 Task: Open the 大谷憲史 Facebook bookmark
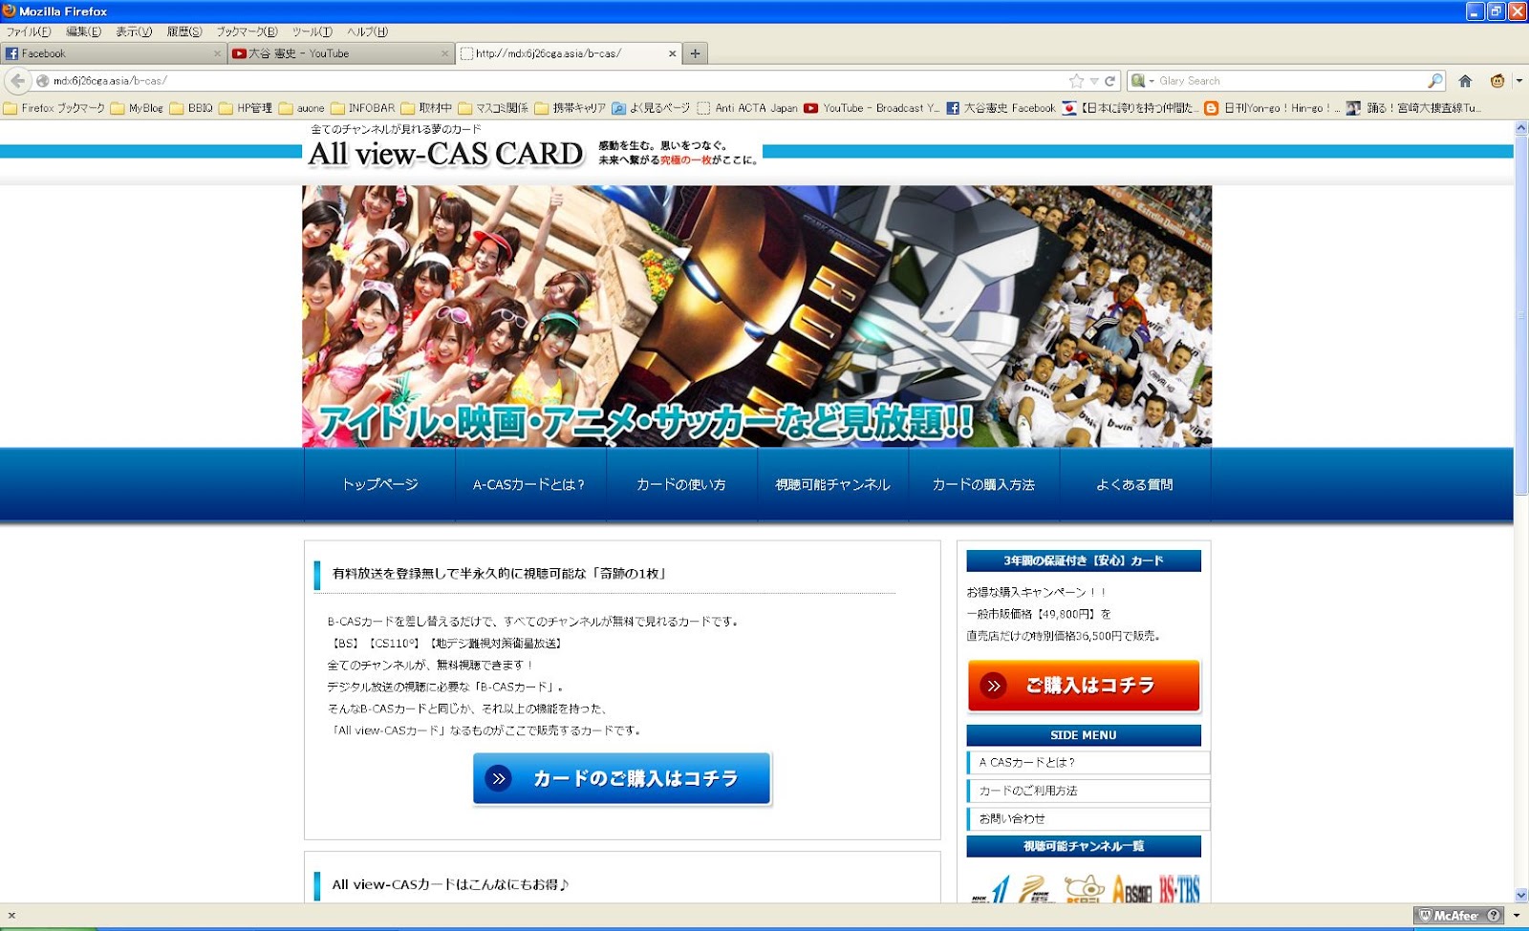(1001, 108)
